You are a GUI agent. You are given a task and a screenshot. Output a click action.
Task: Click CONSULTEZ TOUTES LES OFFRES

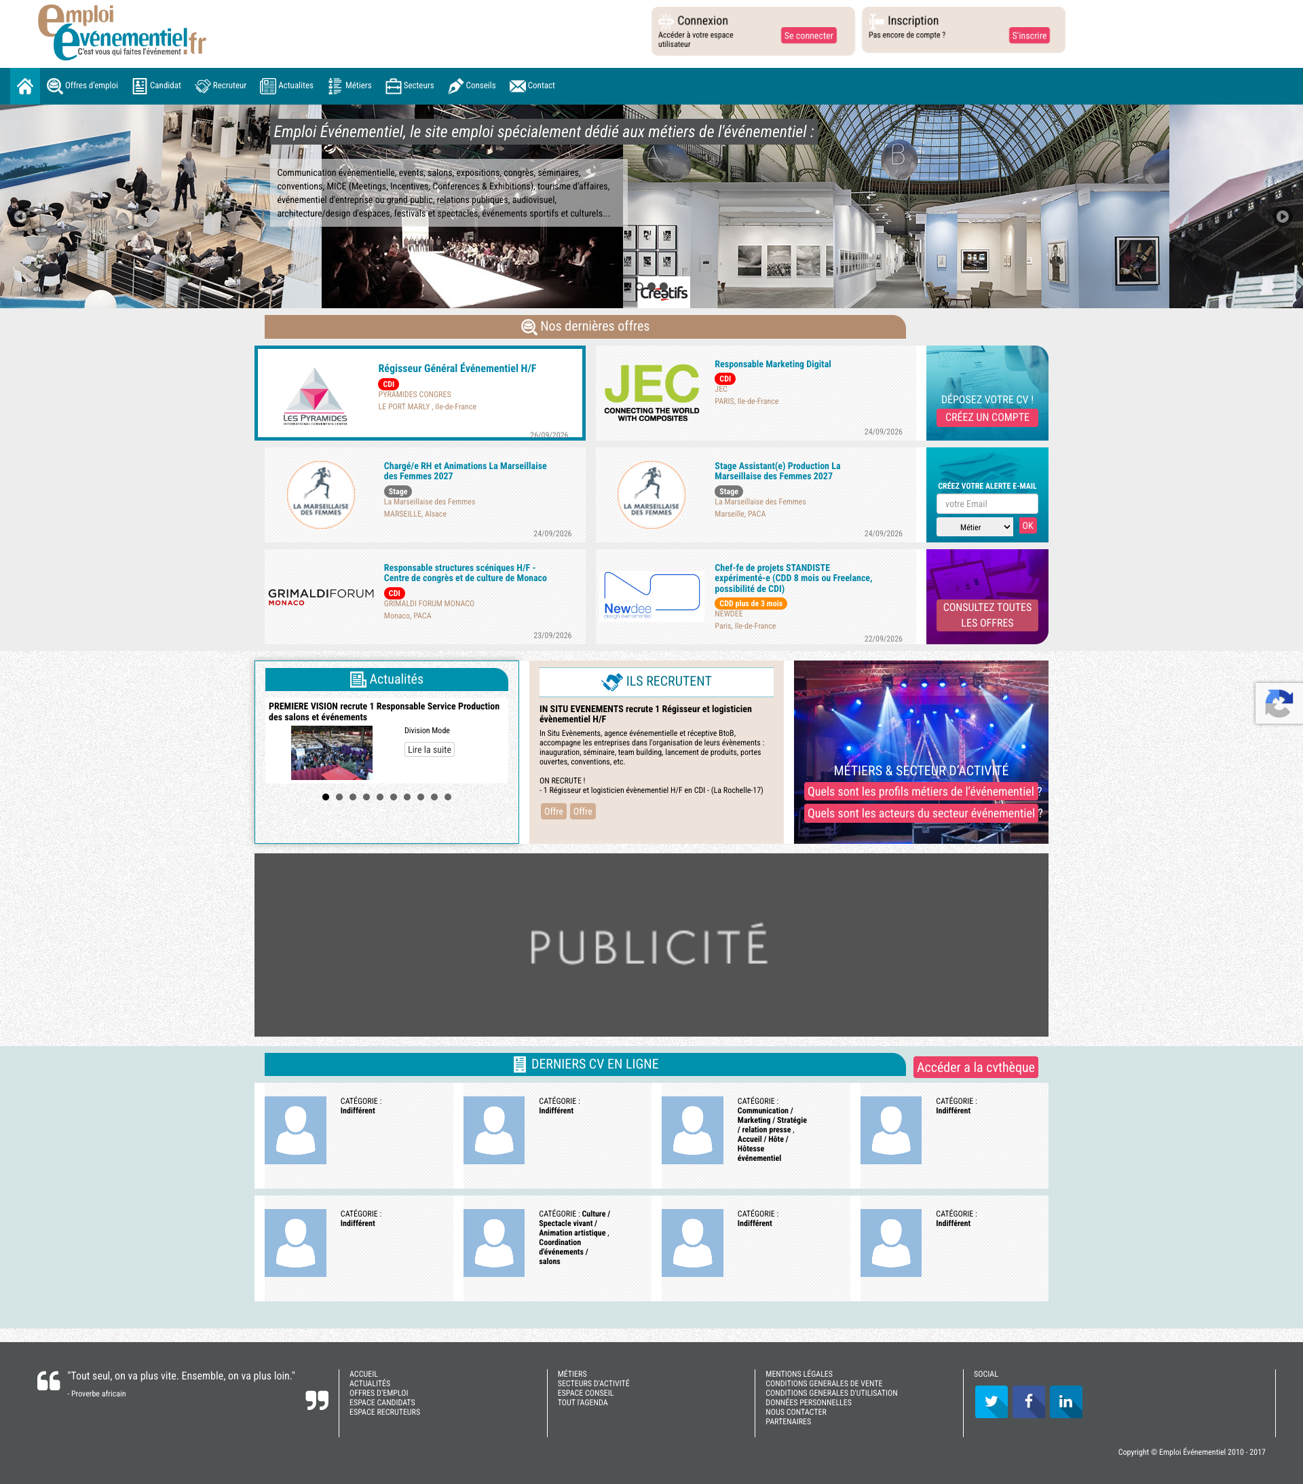tap(987, 615)
